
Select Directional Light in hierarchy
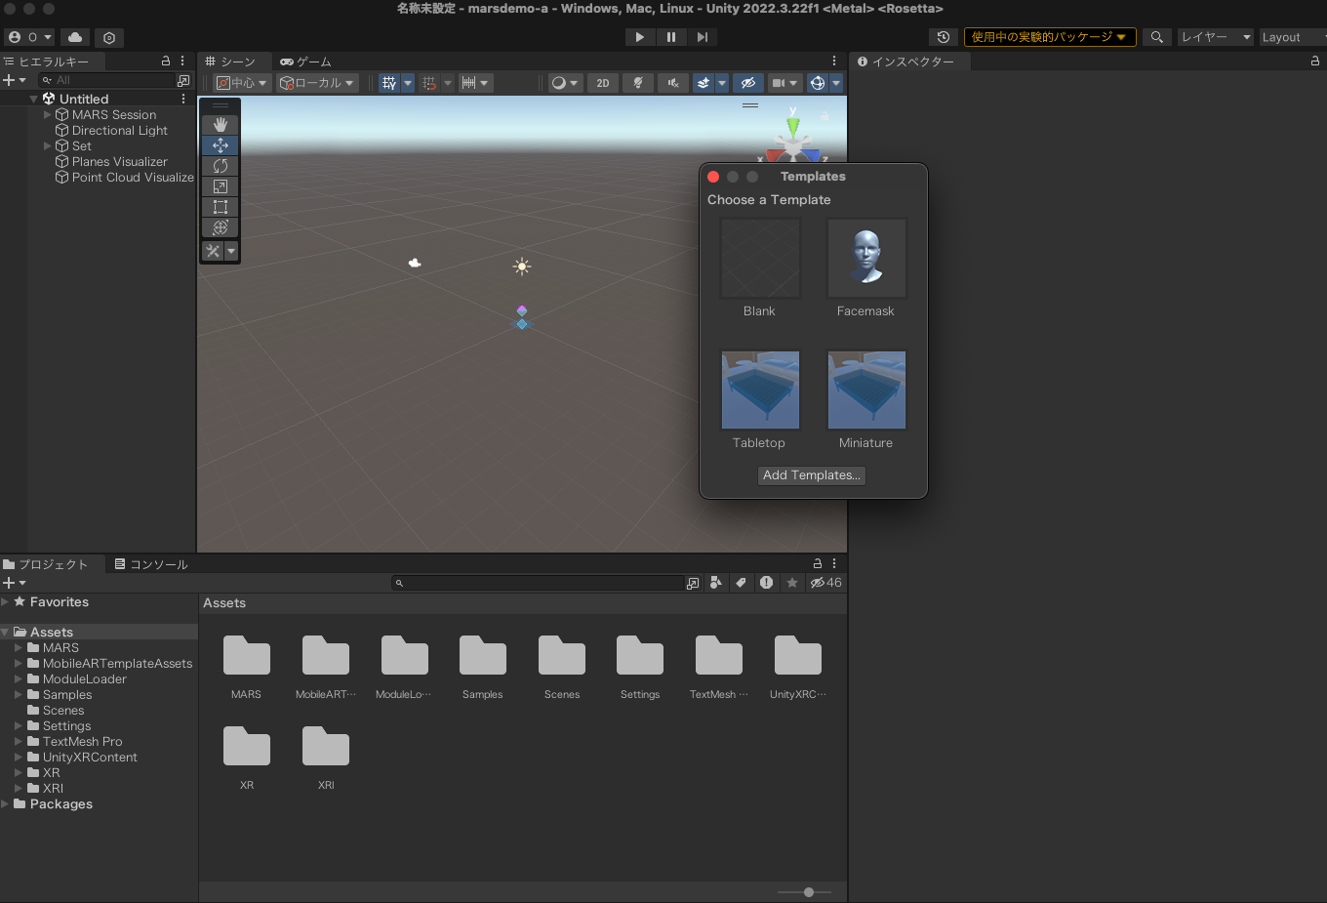click(x=119, y=130)
